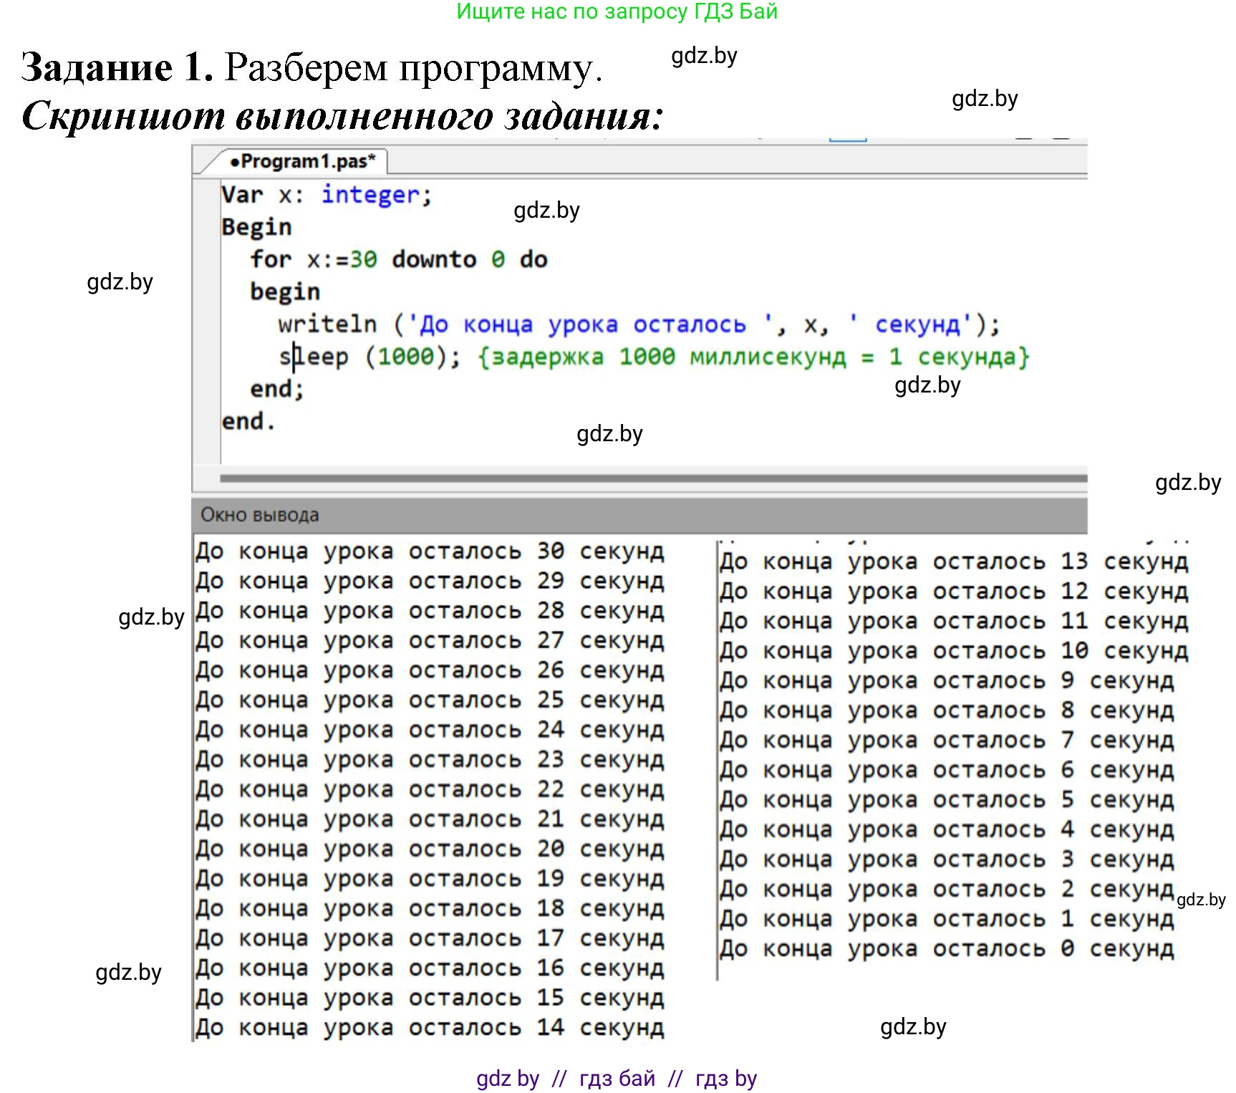This screenshot has height=1093, width=1236.
Task: Click the "end;" line closing the loop
Action: pyautogui.click(x=276, y=389)
